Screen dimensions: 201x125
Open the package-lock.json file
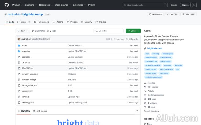coord(29,85)
